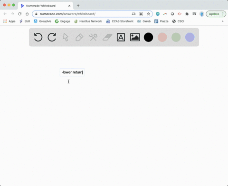Go forward in browser history
Screen dimensions: 228x186
point(12,14)
